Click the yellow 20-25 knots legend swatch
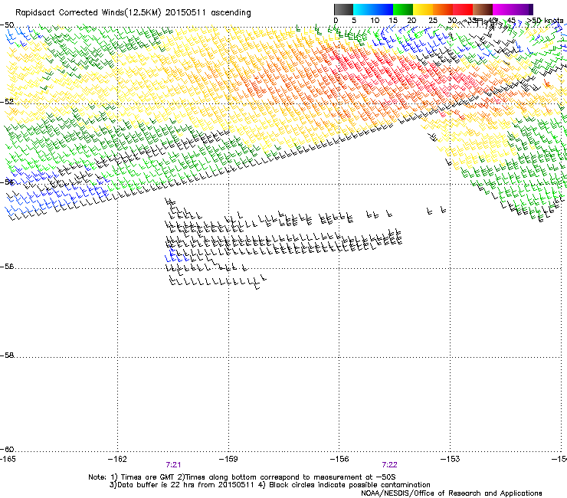567x498 pixels. click(x=423, y=9)
